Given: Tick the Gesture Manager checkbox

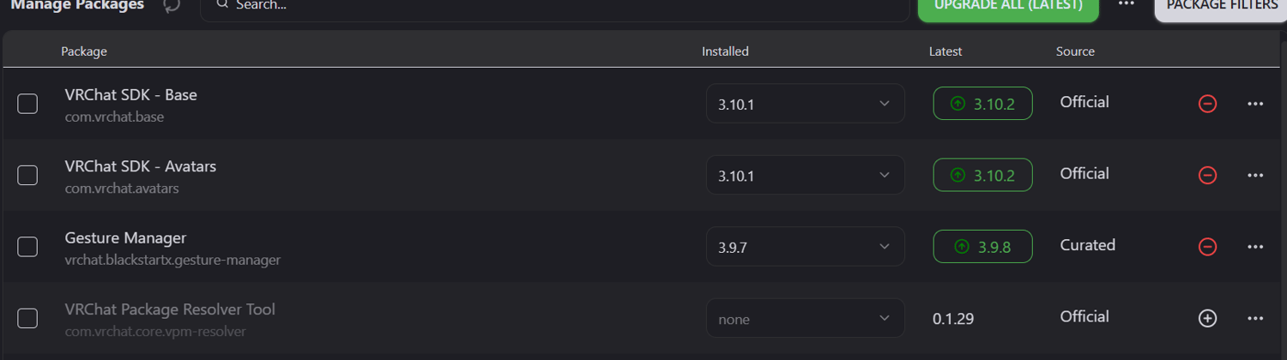Looking at the screenshot, I should tap(27, 247).
